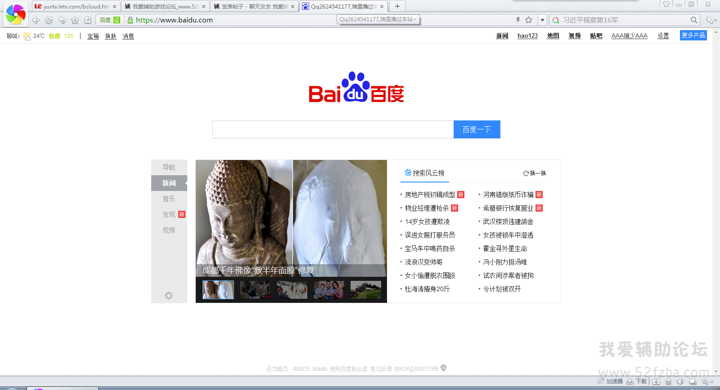This screenshot has height=390, width=720.
Task: Reload the page with refresh icon
Action: click(49, 20)
